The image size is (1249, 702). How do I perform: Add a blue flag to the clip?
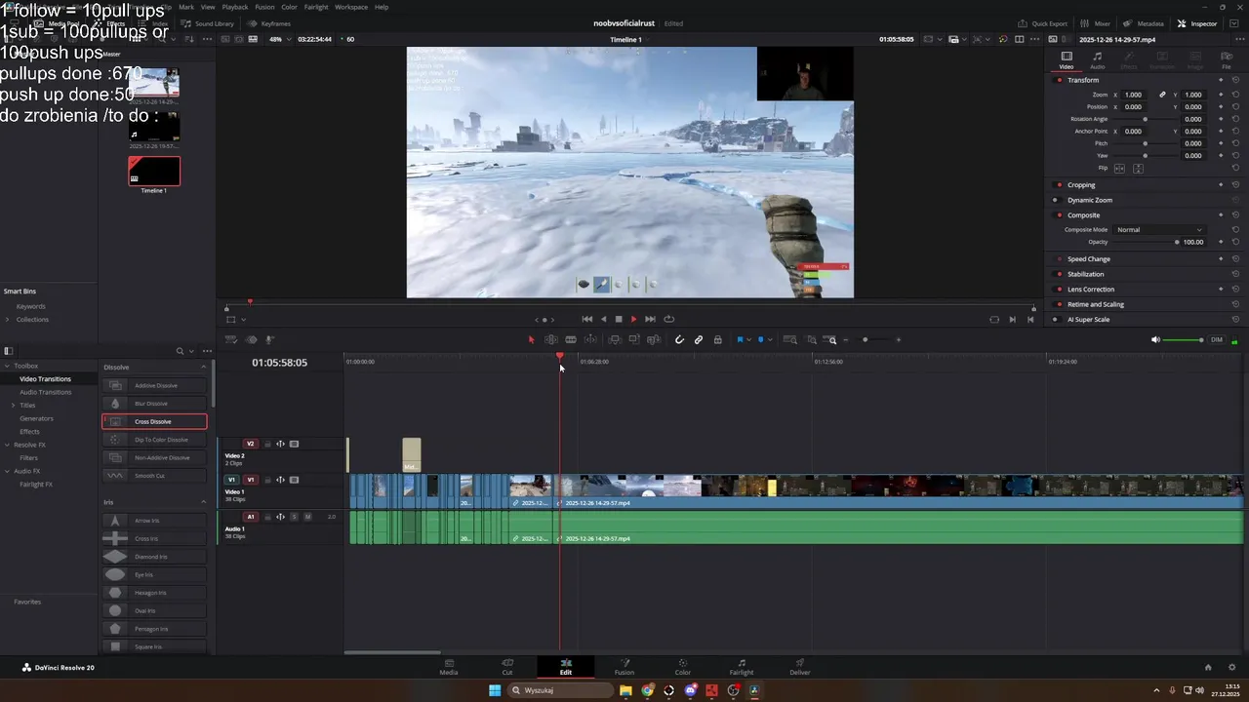pos(740,339)
